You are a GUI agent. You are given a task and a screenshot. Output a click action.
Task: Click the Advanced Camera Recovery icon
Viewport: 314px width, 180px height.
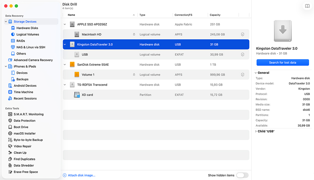coord(10,60)
